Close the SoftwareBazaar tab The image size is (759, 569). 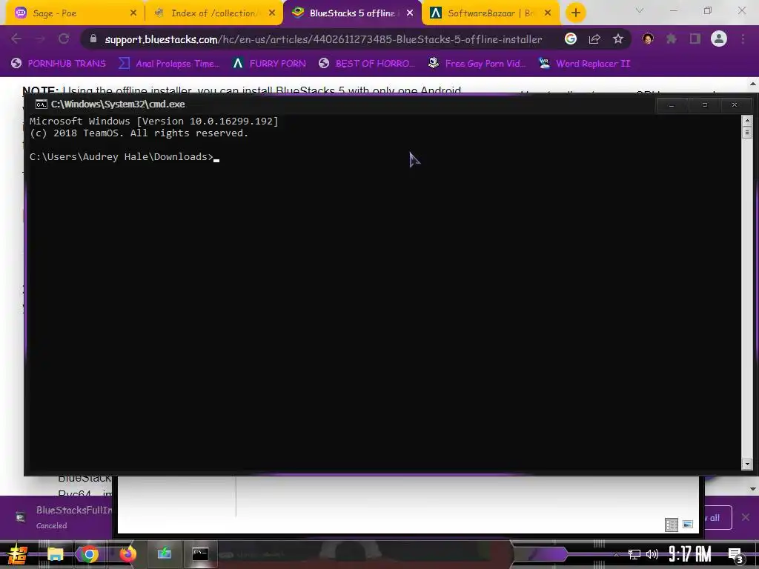(x=548, y=13)
